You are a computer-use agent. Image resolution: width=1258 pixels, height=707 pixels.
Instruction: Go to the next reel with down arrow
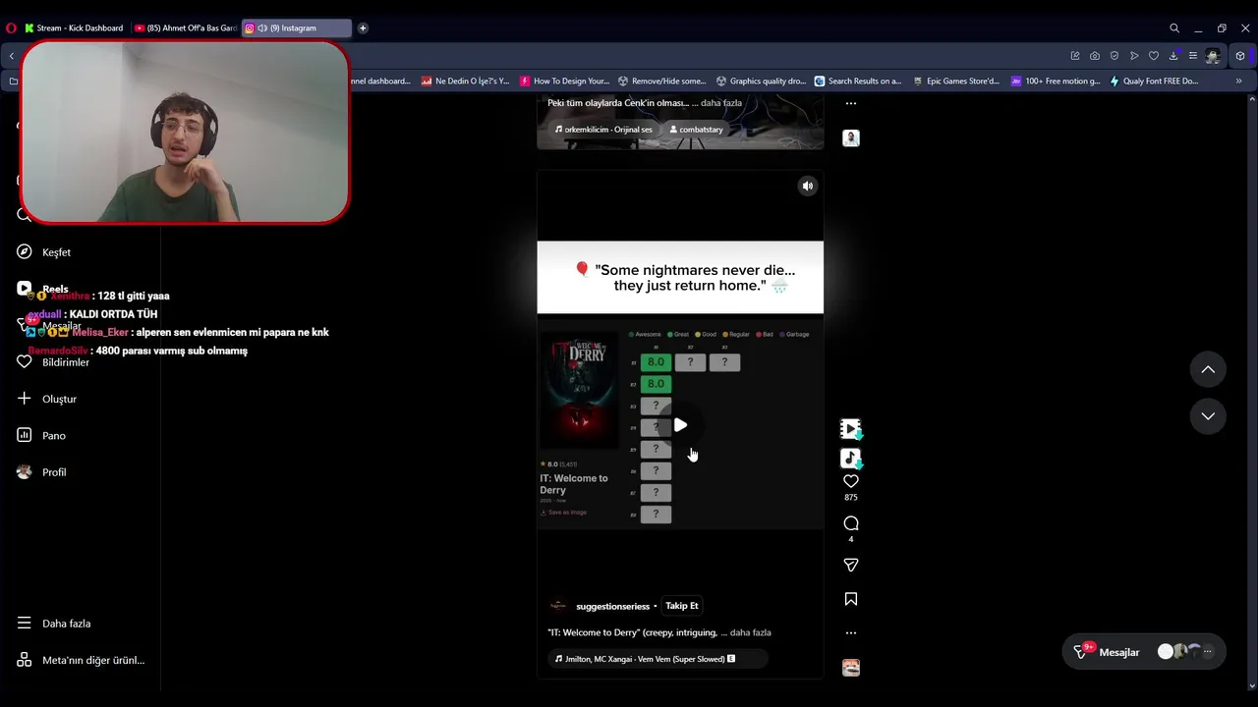1208,416
